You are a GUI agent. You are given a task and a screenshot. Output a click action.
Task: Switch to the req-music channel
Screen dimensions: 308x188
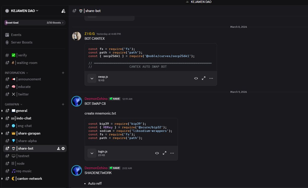click(x=35, y=171)
